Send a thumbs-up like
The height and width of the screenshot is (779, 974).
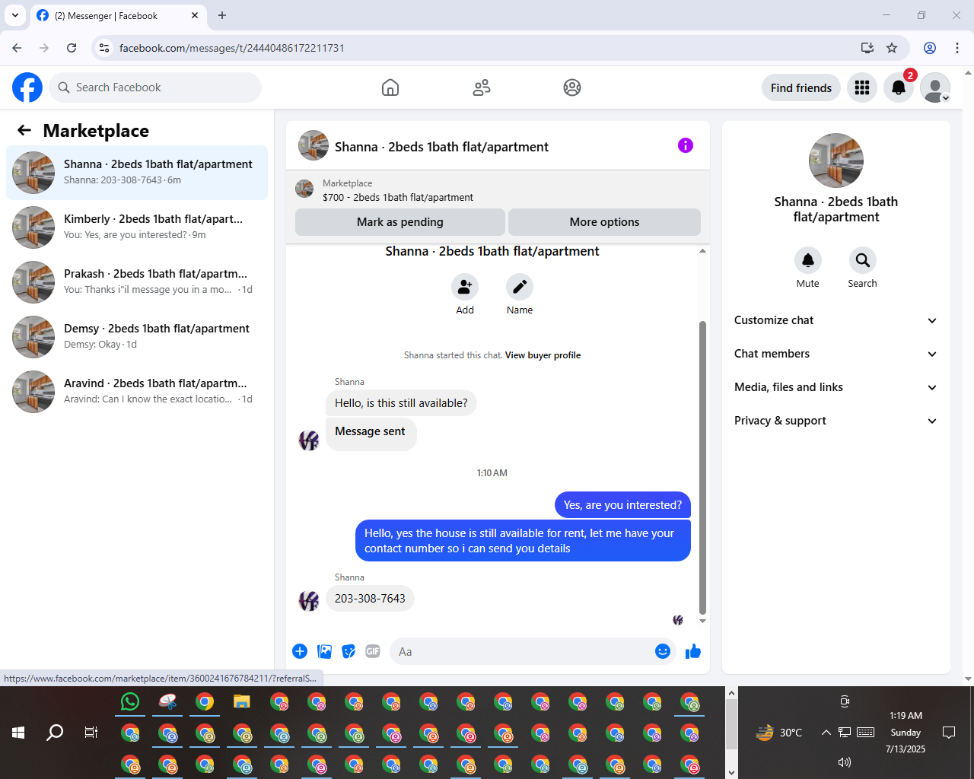coord(693,651)
